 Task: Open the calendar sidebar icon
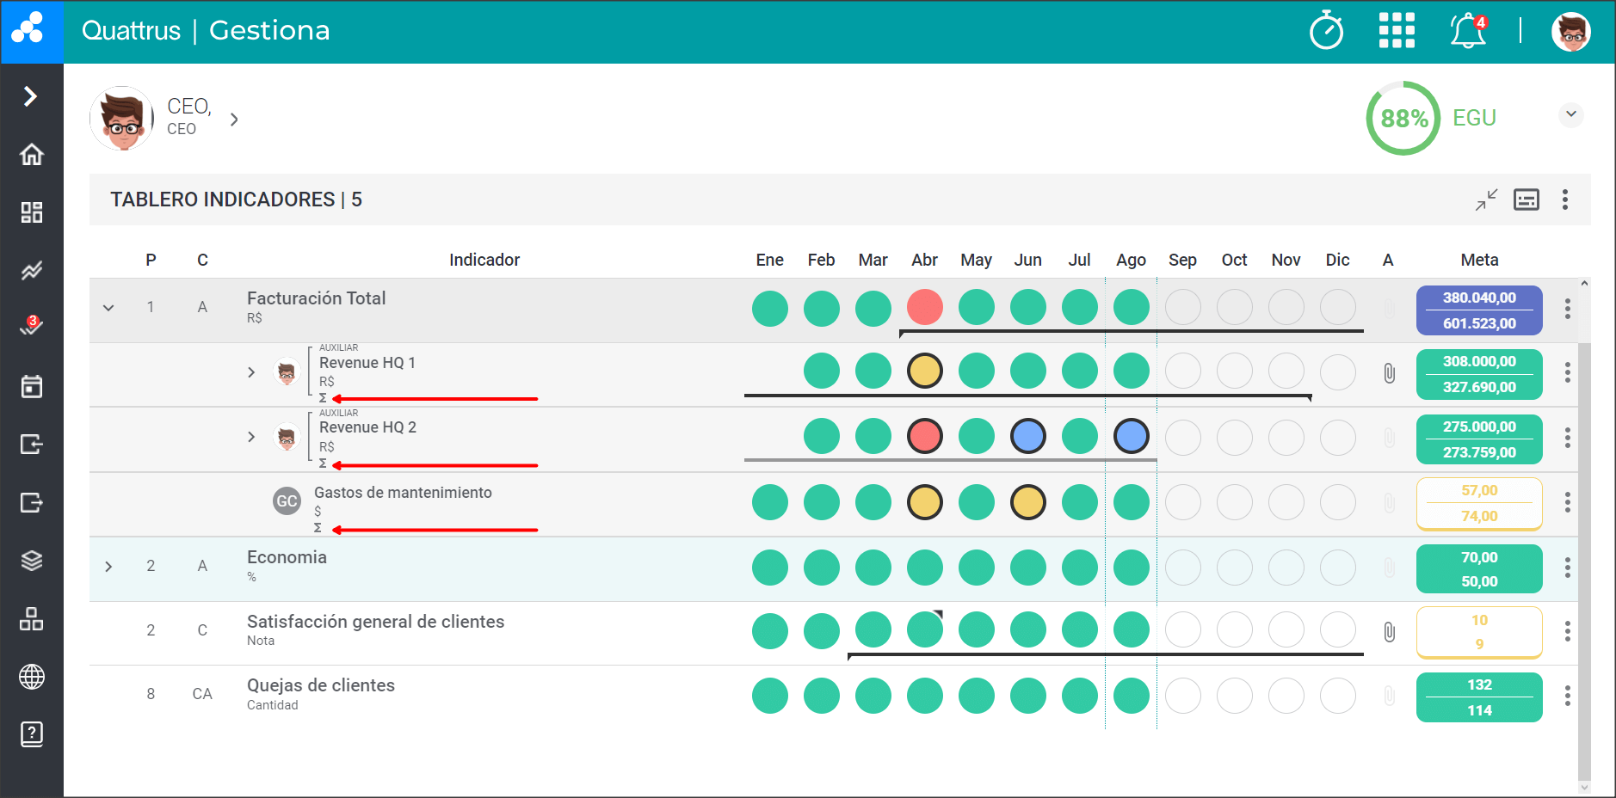click(32, 386)
